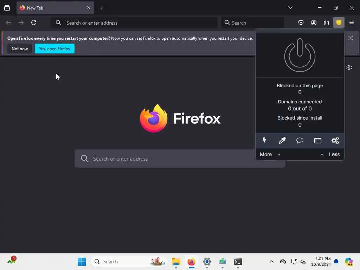Open the Windows Start menu
The image size is (360, 270).
82,262
